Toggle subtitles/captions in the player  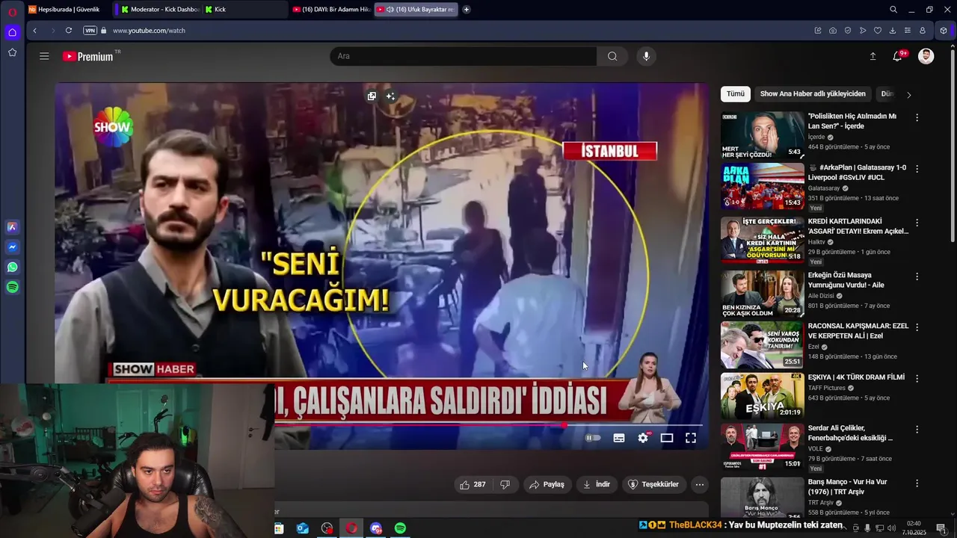619,438
